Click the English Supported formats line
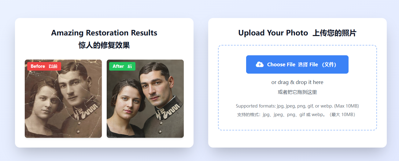This screenshot has width=399, height=161. [297, 106]
